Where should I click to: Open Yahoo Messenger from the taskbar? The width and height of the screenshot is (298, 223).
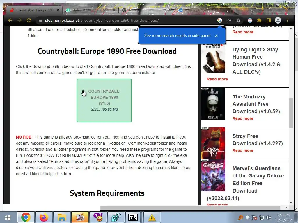pyautogui.click(x=98, y=217)
